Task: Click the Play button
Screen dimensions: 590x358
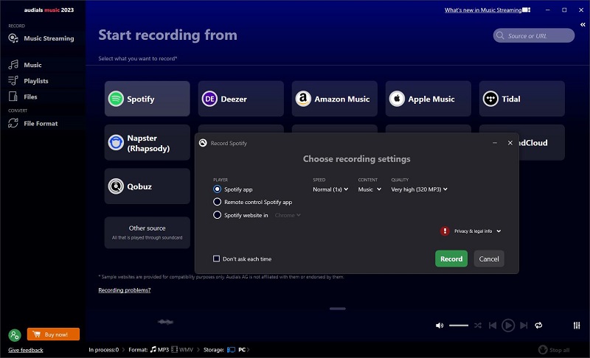Action: 508,326
